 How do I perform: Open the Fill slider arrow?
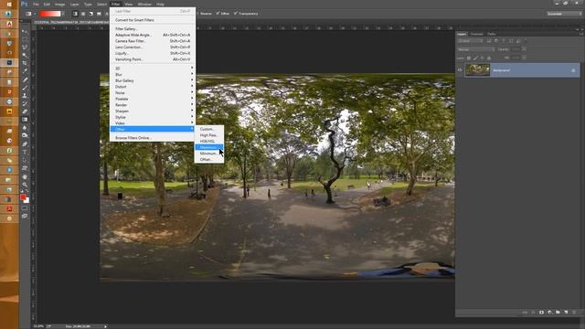click(524, 58)
